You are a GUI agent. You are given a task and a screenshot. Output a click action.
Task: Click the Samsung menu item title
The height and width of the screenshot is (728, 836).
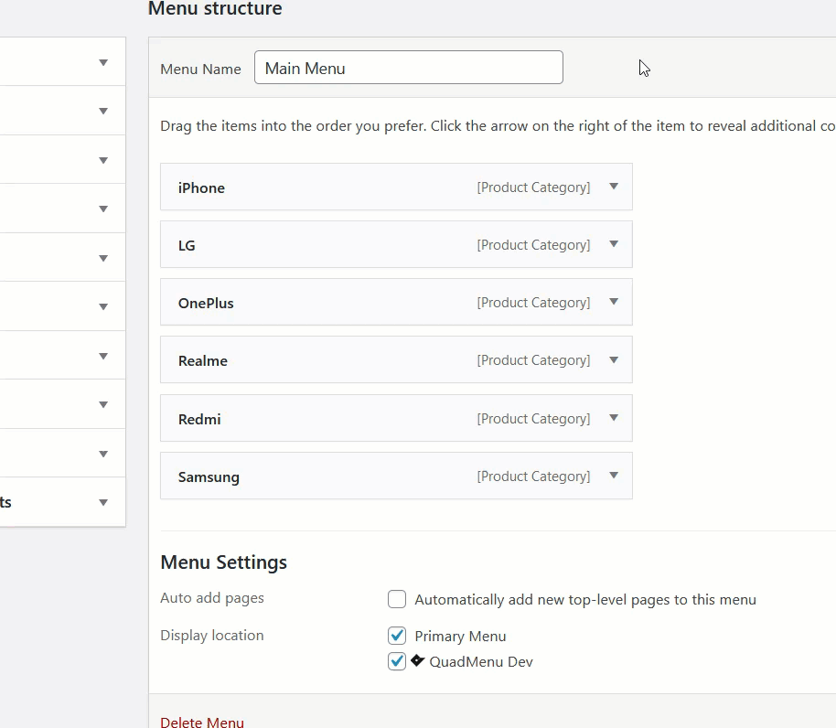[x=209, y=476]
